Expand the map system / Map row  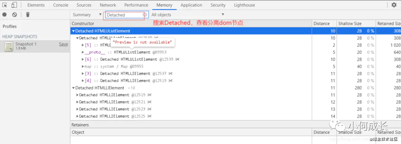click(82, 67)
